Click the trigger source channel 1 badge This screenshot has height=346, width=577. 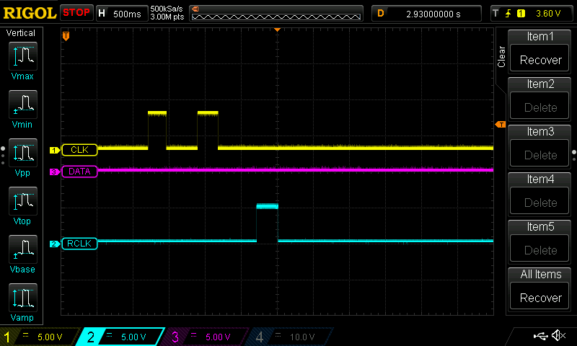[521, 14]
